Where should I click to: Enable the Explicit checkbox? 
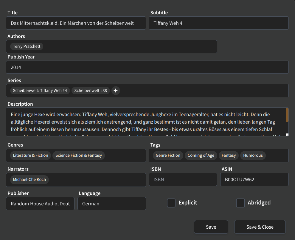point(171,203)
